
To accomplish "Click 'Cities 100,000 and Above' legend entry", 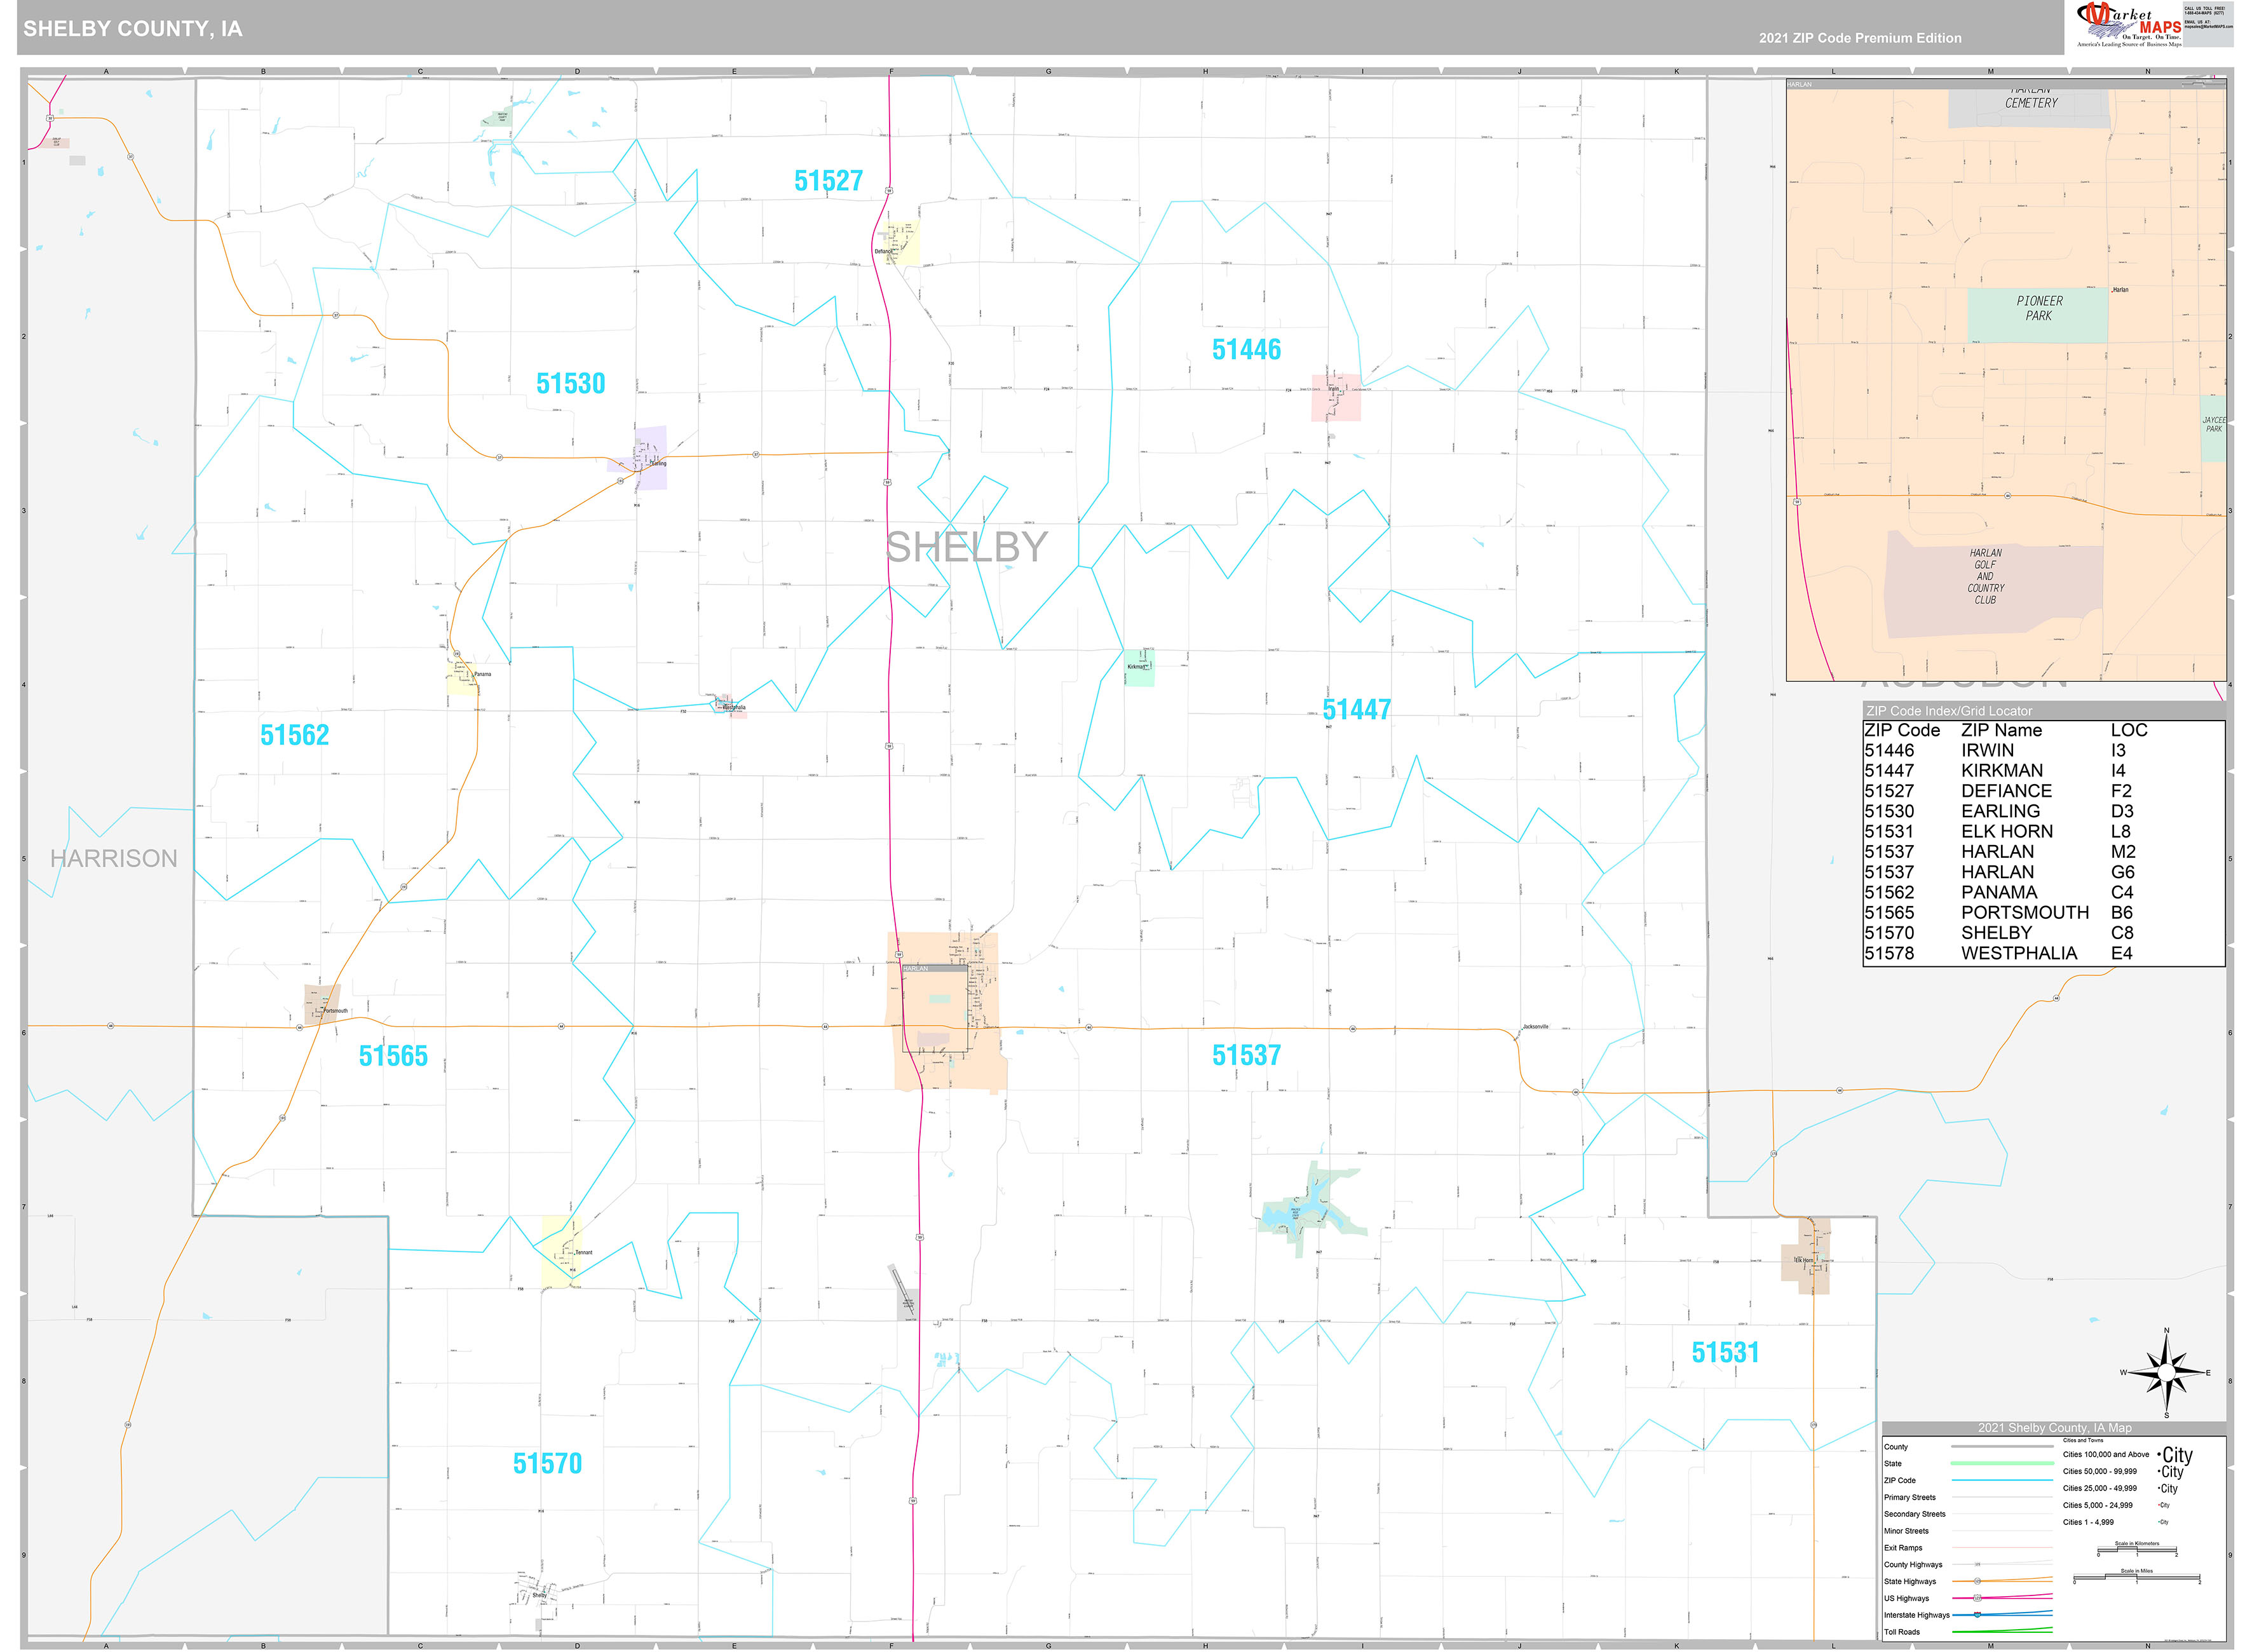I will [2128, 1455].
